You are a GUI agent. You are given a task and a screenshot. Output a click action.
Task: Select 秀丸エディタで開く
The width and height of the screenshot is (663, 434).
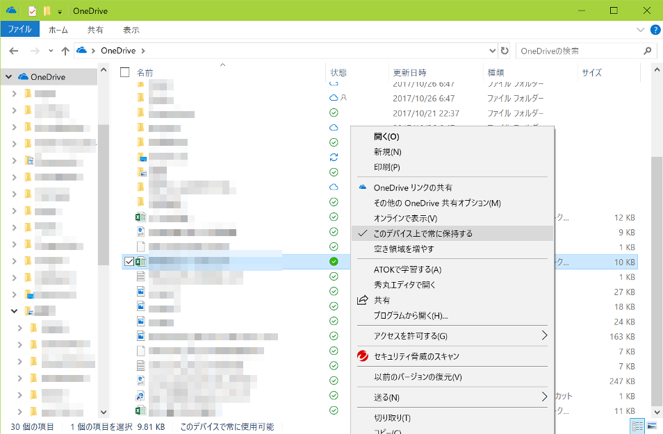(452, 285)
